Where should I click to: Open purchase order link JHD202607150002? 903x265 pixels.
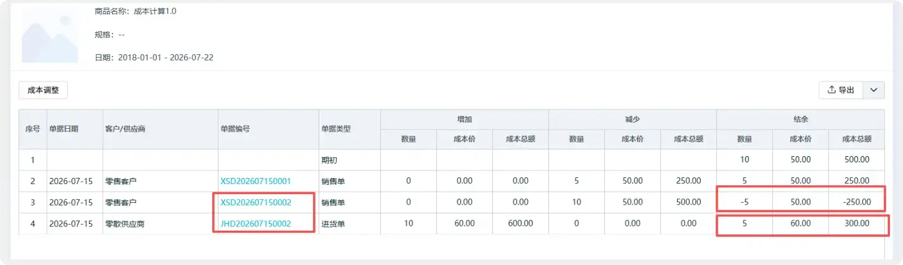256,223
